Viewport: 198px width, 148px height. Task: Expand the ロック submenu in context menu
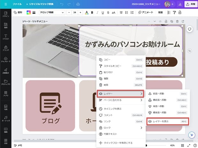[121, 128]
